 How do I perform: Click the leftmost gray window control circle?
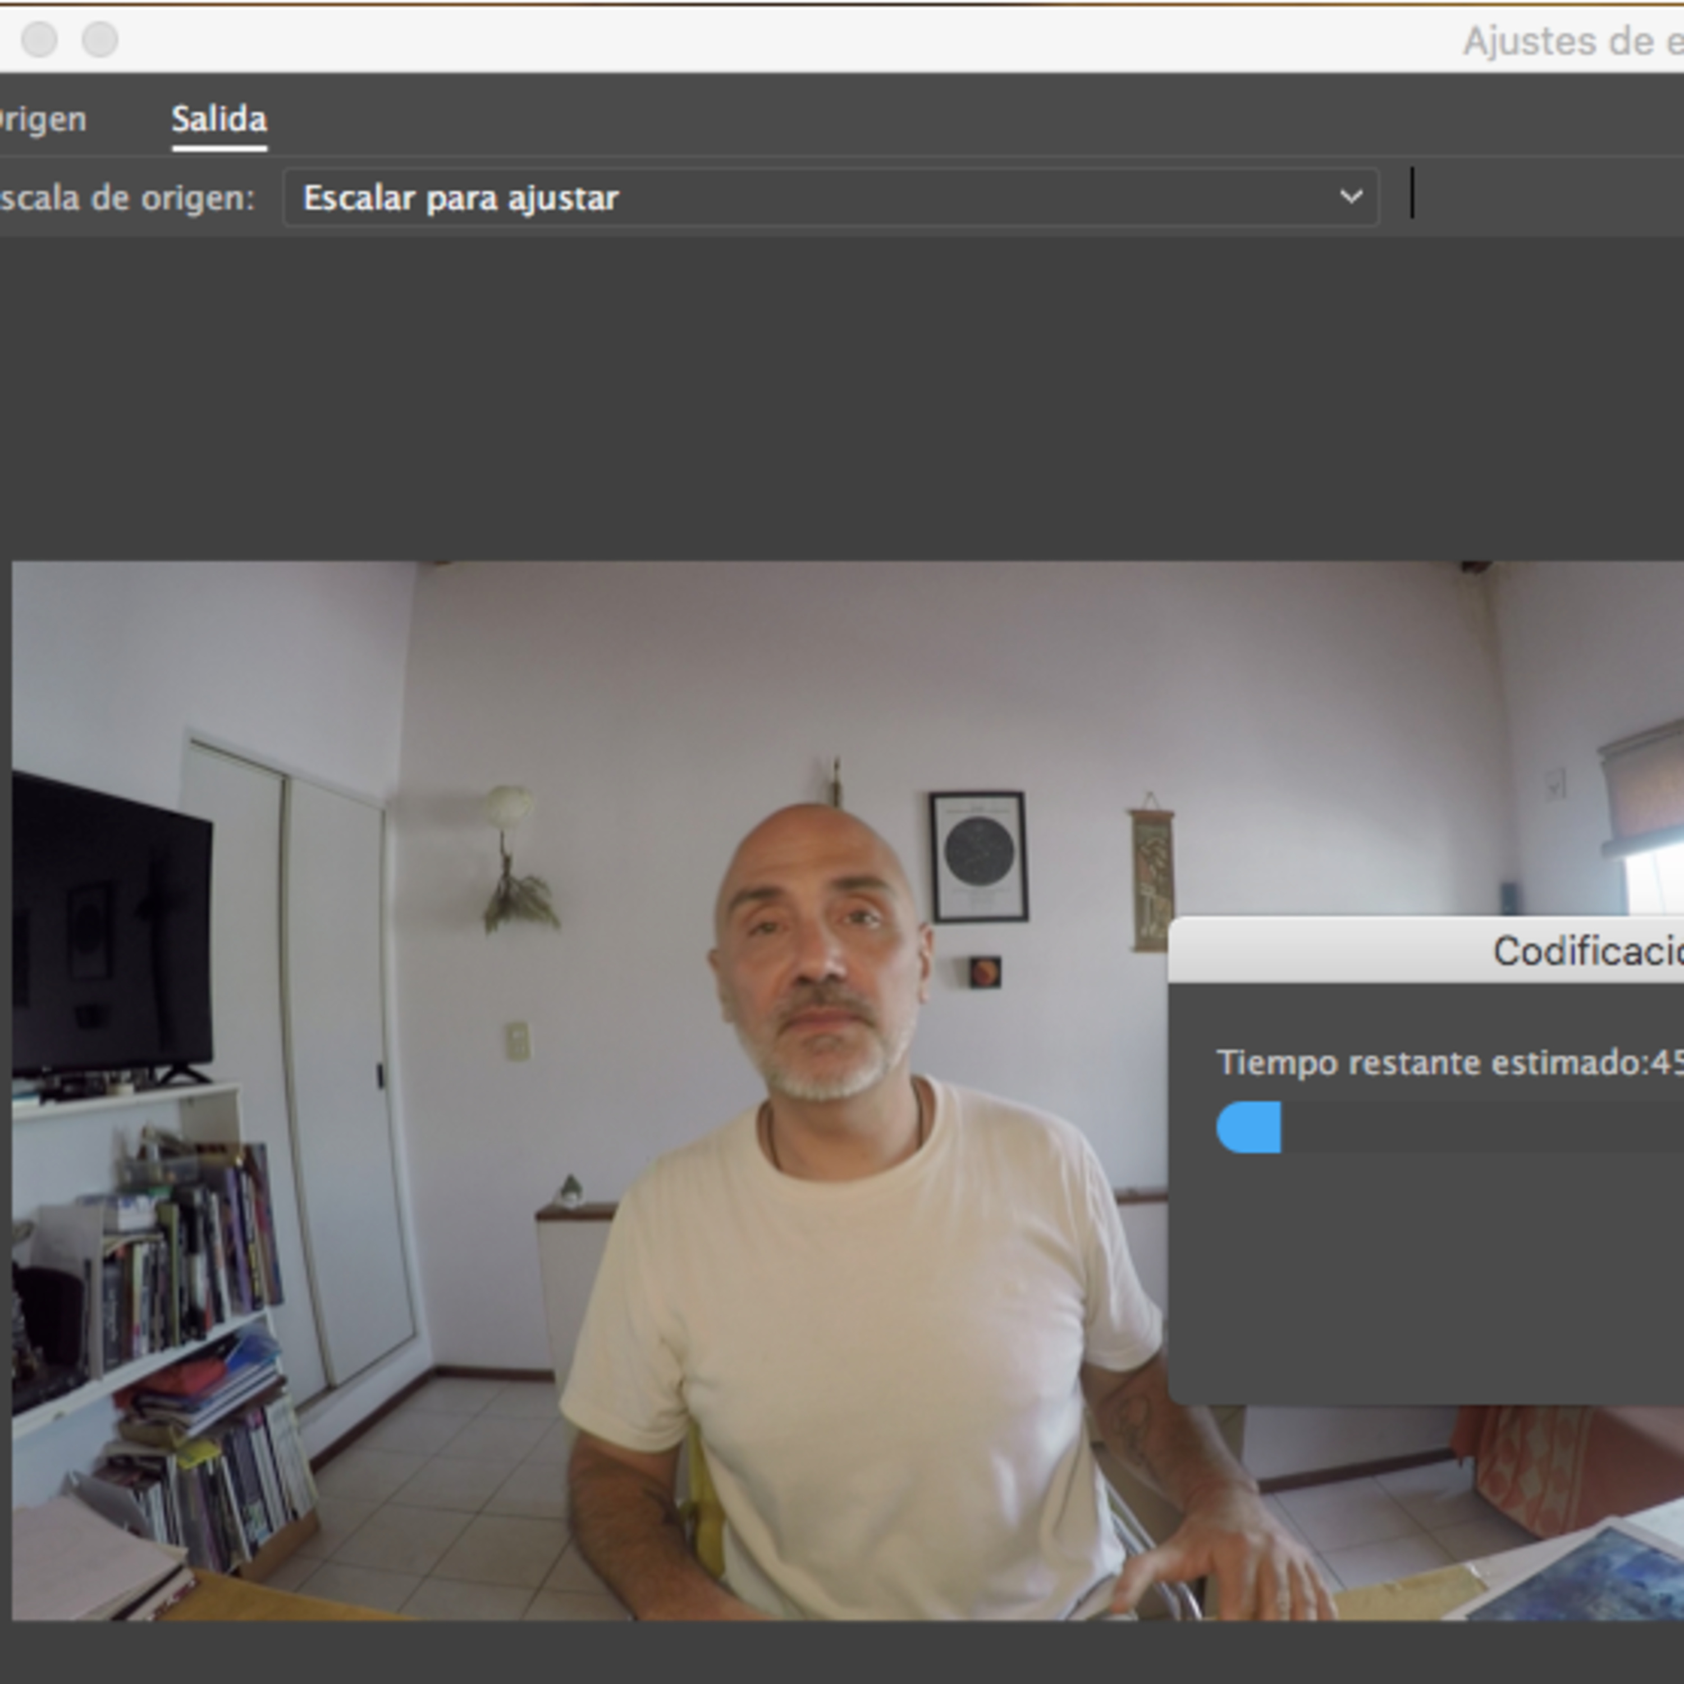click(39, 39)
